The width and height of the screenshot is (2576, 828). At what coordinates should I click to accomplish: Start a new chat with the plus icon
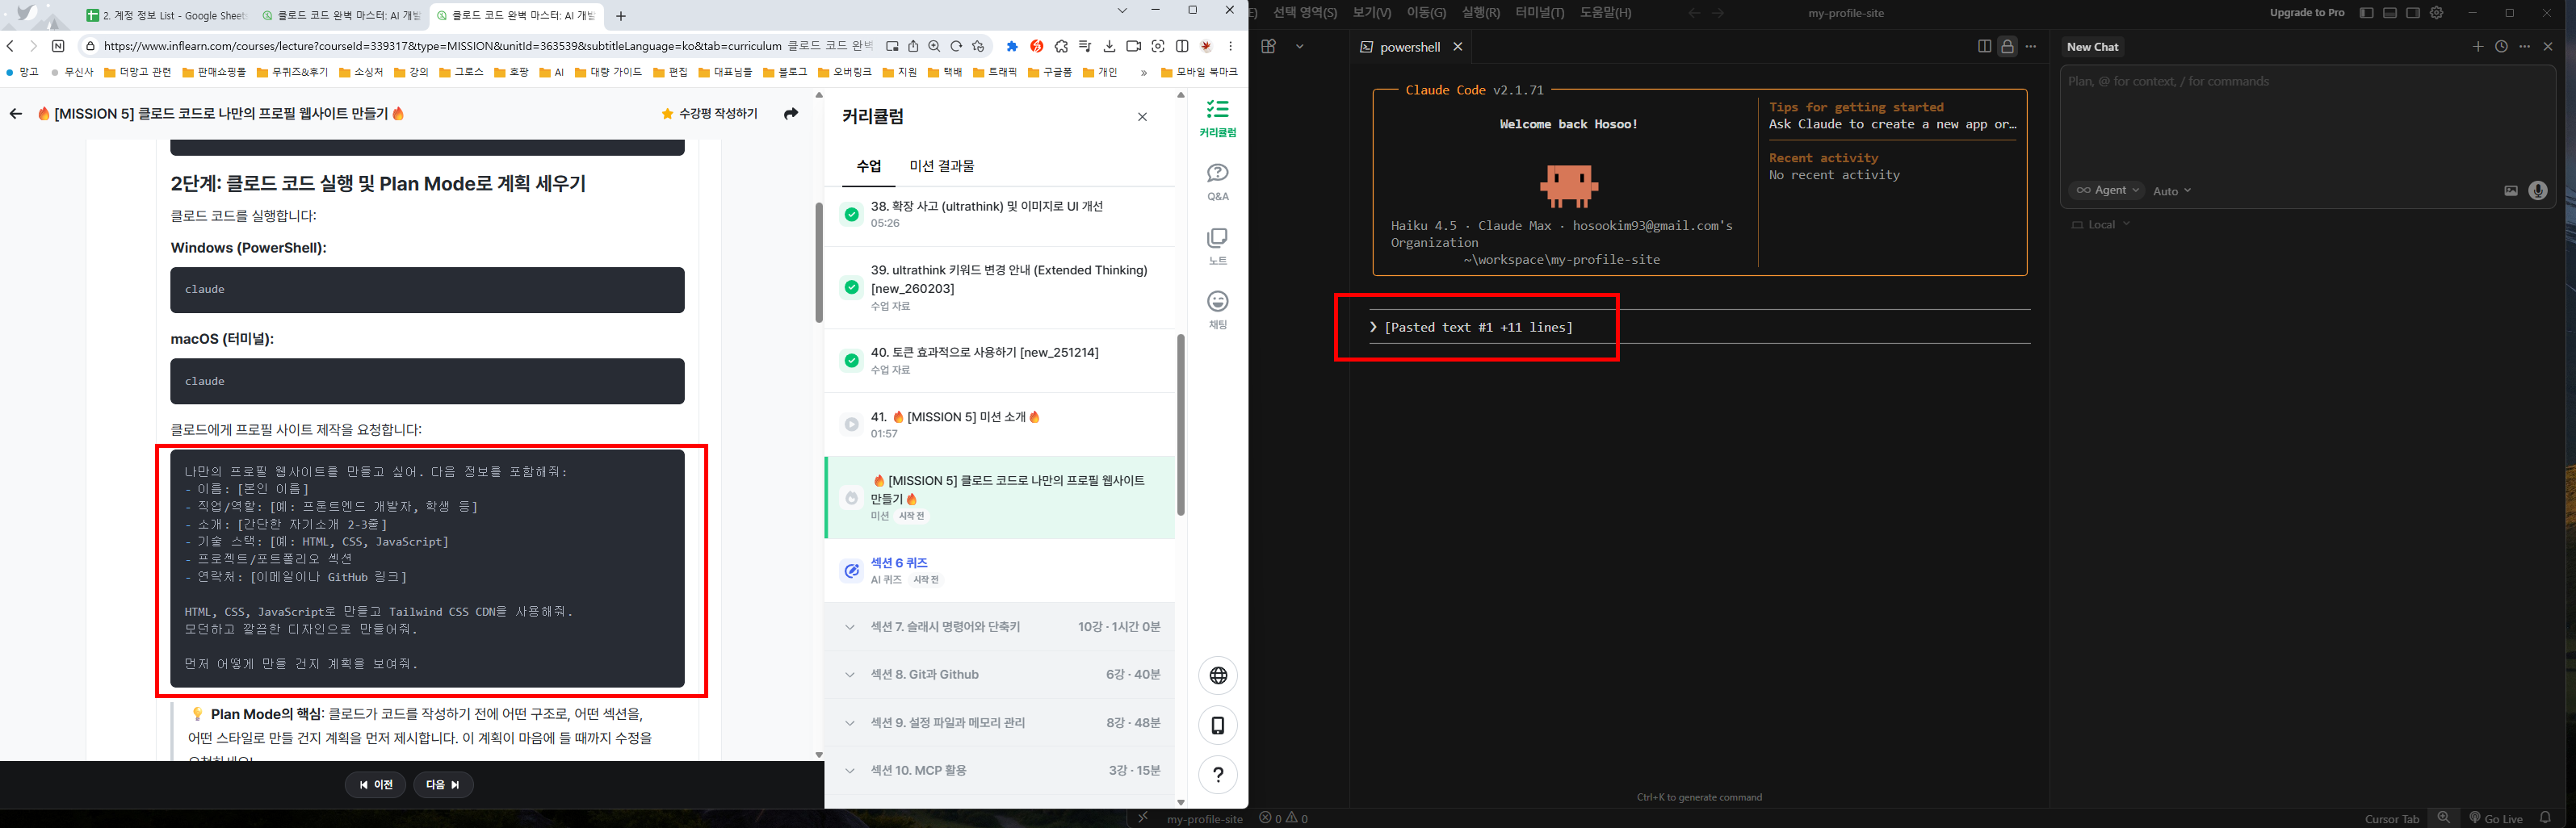coord(2478,47)
